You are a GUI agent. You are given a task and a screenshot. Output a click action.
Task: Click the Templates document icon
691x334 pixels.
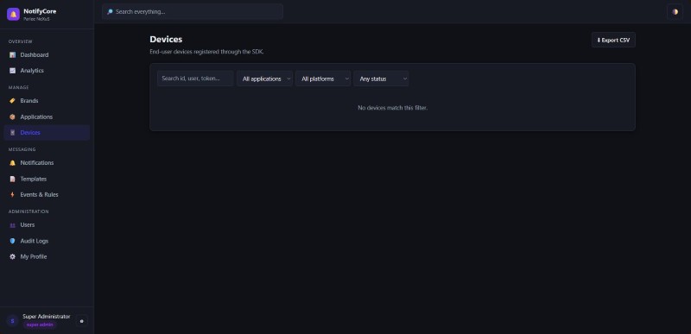pos(12,180)
